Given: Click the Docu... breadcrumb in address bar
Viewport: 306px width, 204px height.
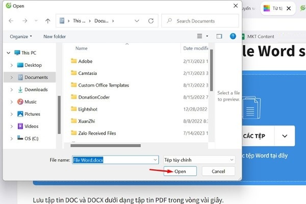Looking at the screenshot, I should point(101,21).
